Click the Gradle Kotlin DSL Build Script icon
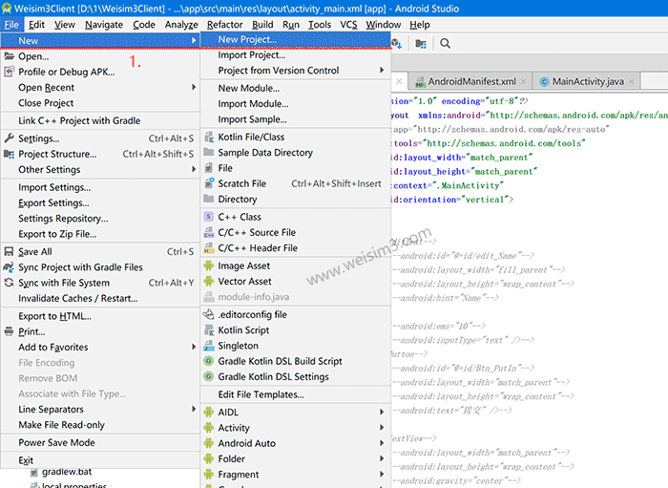668x488 pixels. coord(209,361)
